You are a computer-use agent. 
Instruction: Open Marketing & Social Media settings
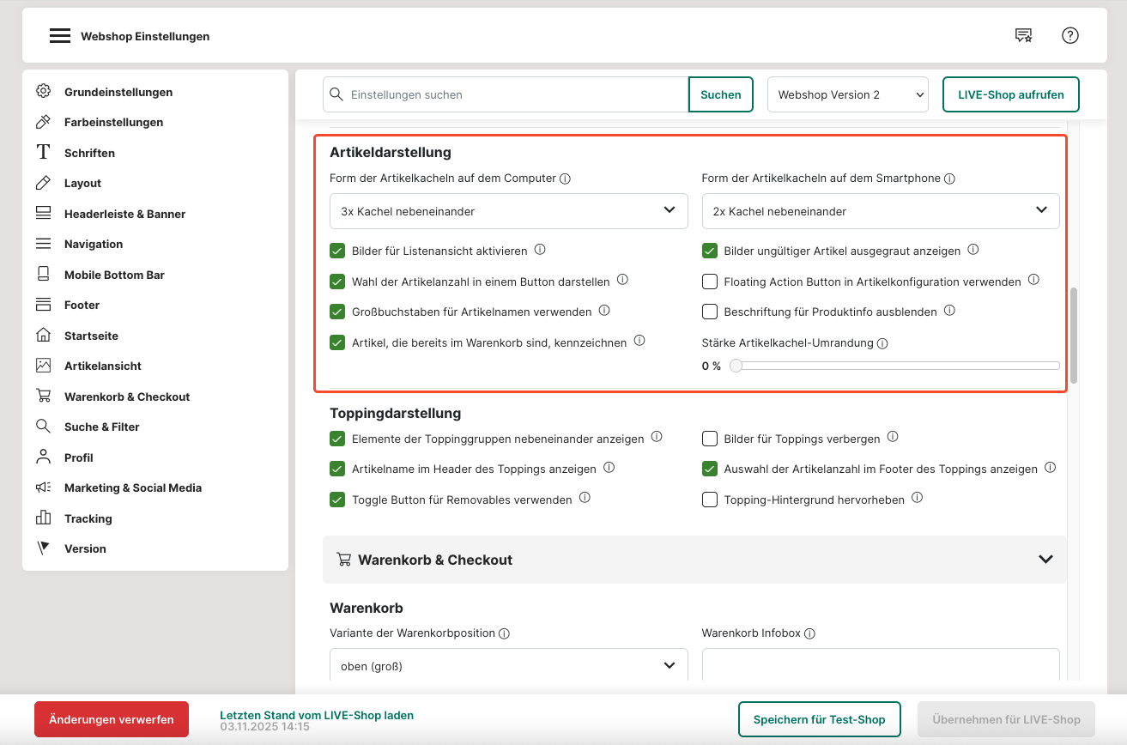point(132,488)
